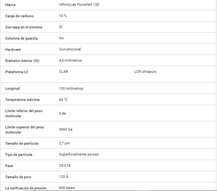
Task: Select the 10 % carbon load value
Action: pos(63,16)
